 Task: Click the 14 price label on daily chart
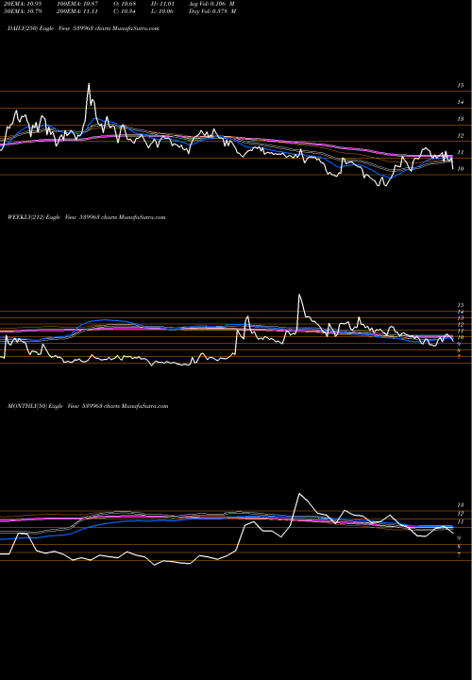[x=461, y=102]
